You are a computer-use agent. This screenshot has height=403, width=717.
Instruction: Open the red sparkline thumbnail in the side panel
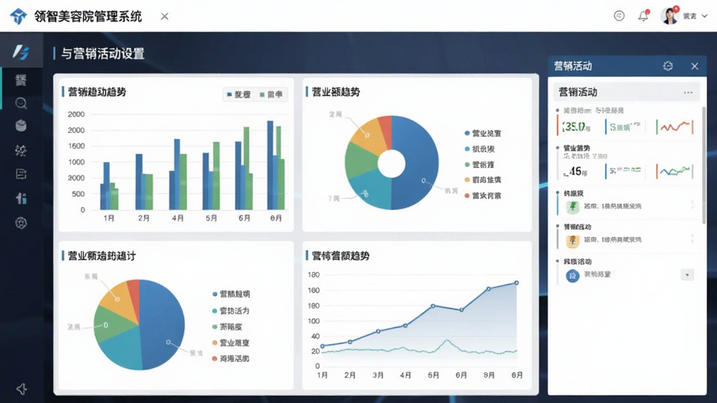(675, 127)
